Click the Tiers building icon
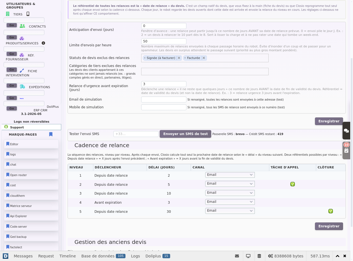This screenshot has width=353, height=261. point(8,14)
